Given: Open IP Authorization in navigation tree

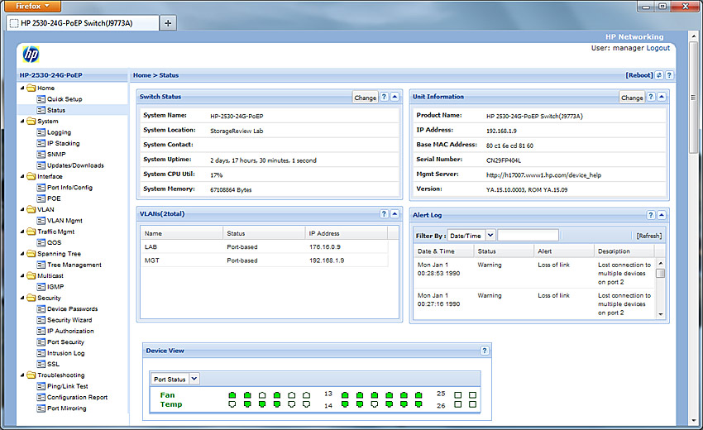Looking at the screenshot, I should pyautogui.click(x=70, y=331).
